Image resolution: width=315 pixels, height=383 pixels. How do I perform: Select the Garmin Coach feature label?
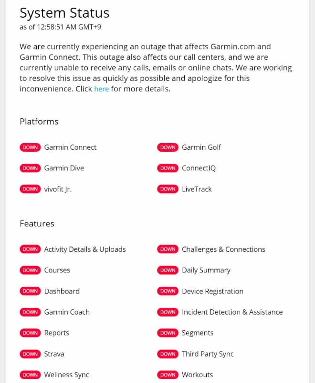pyautogui.click(x=67, y=312)
